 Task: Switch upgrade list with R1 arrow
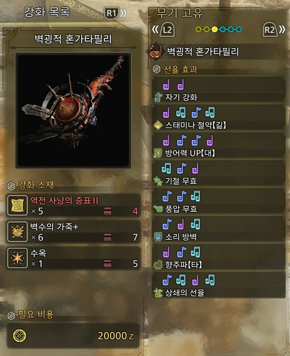pyautogui.click(x=115, y=13)
